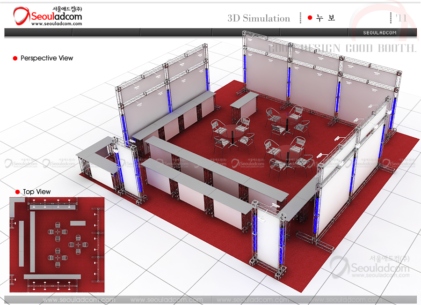This screenshot has height=305, width=421.
Task: Click the large Seouladcom watermark logo bottom-right
Action: (x=370, y=267)
